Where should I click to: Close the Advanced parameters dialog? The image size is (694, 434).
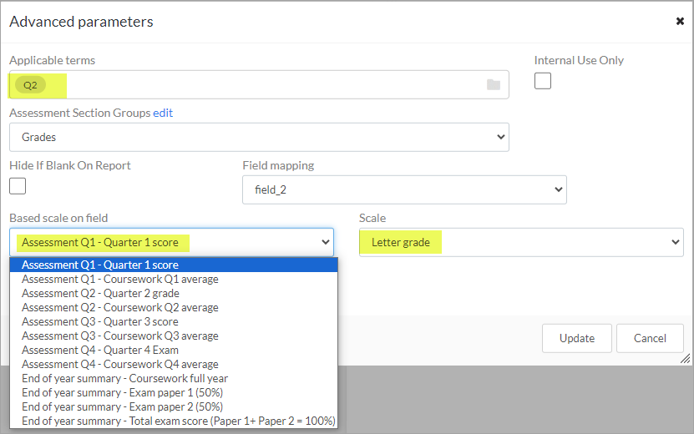680,21
